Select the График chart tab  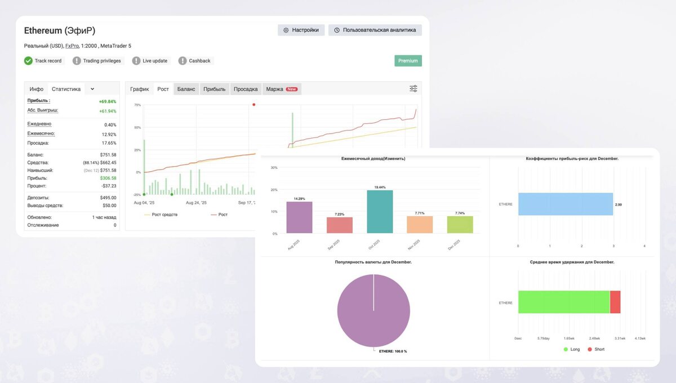tap(139, 89)
